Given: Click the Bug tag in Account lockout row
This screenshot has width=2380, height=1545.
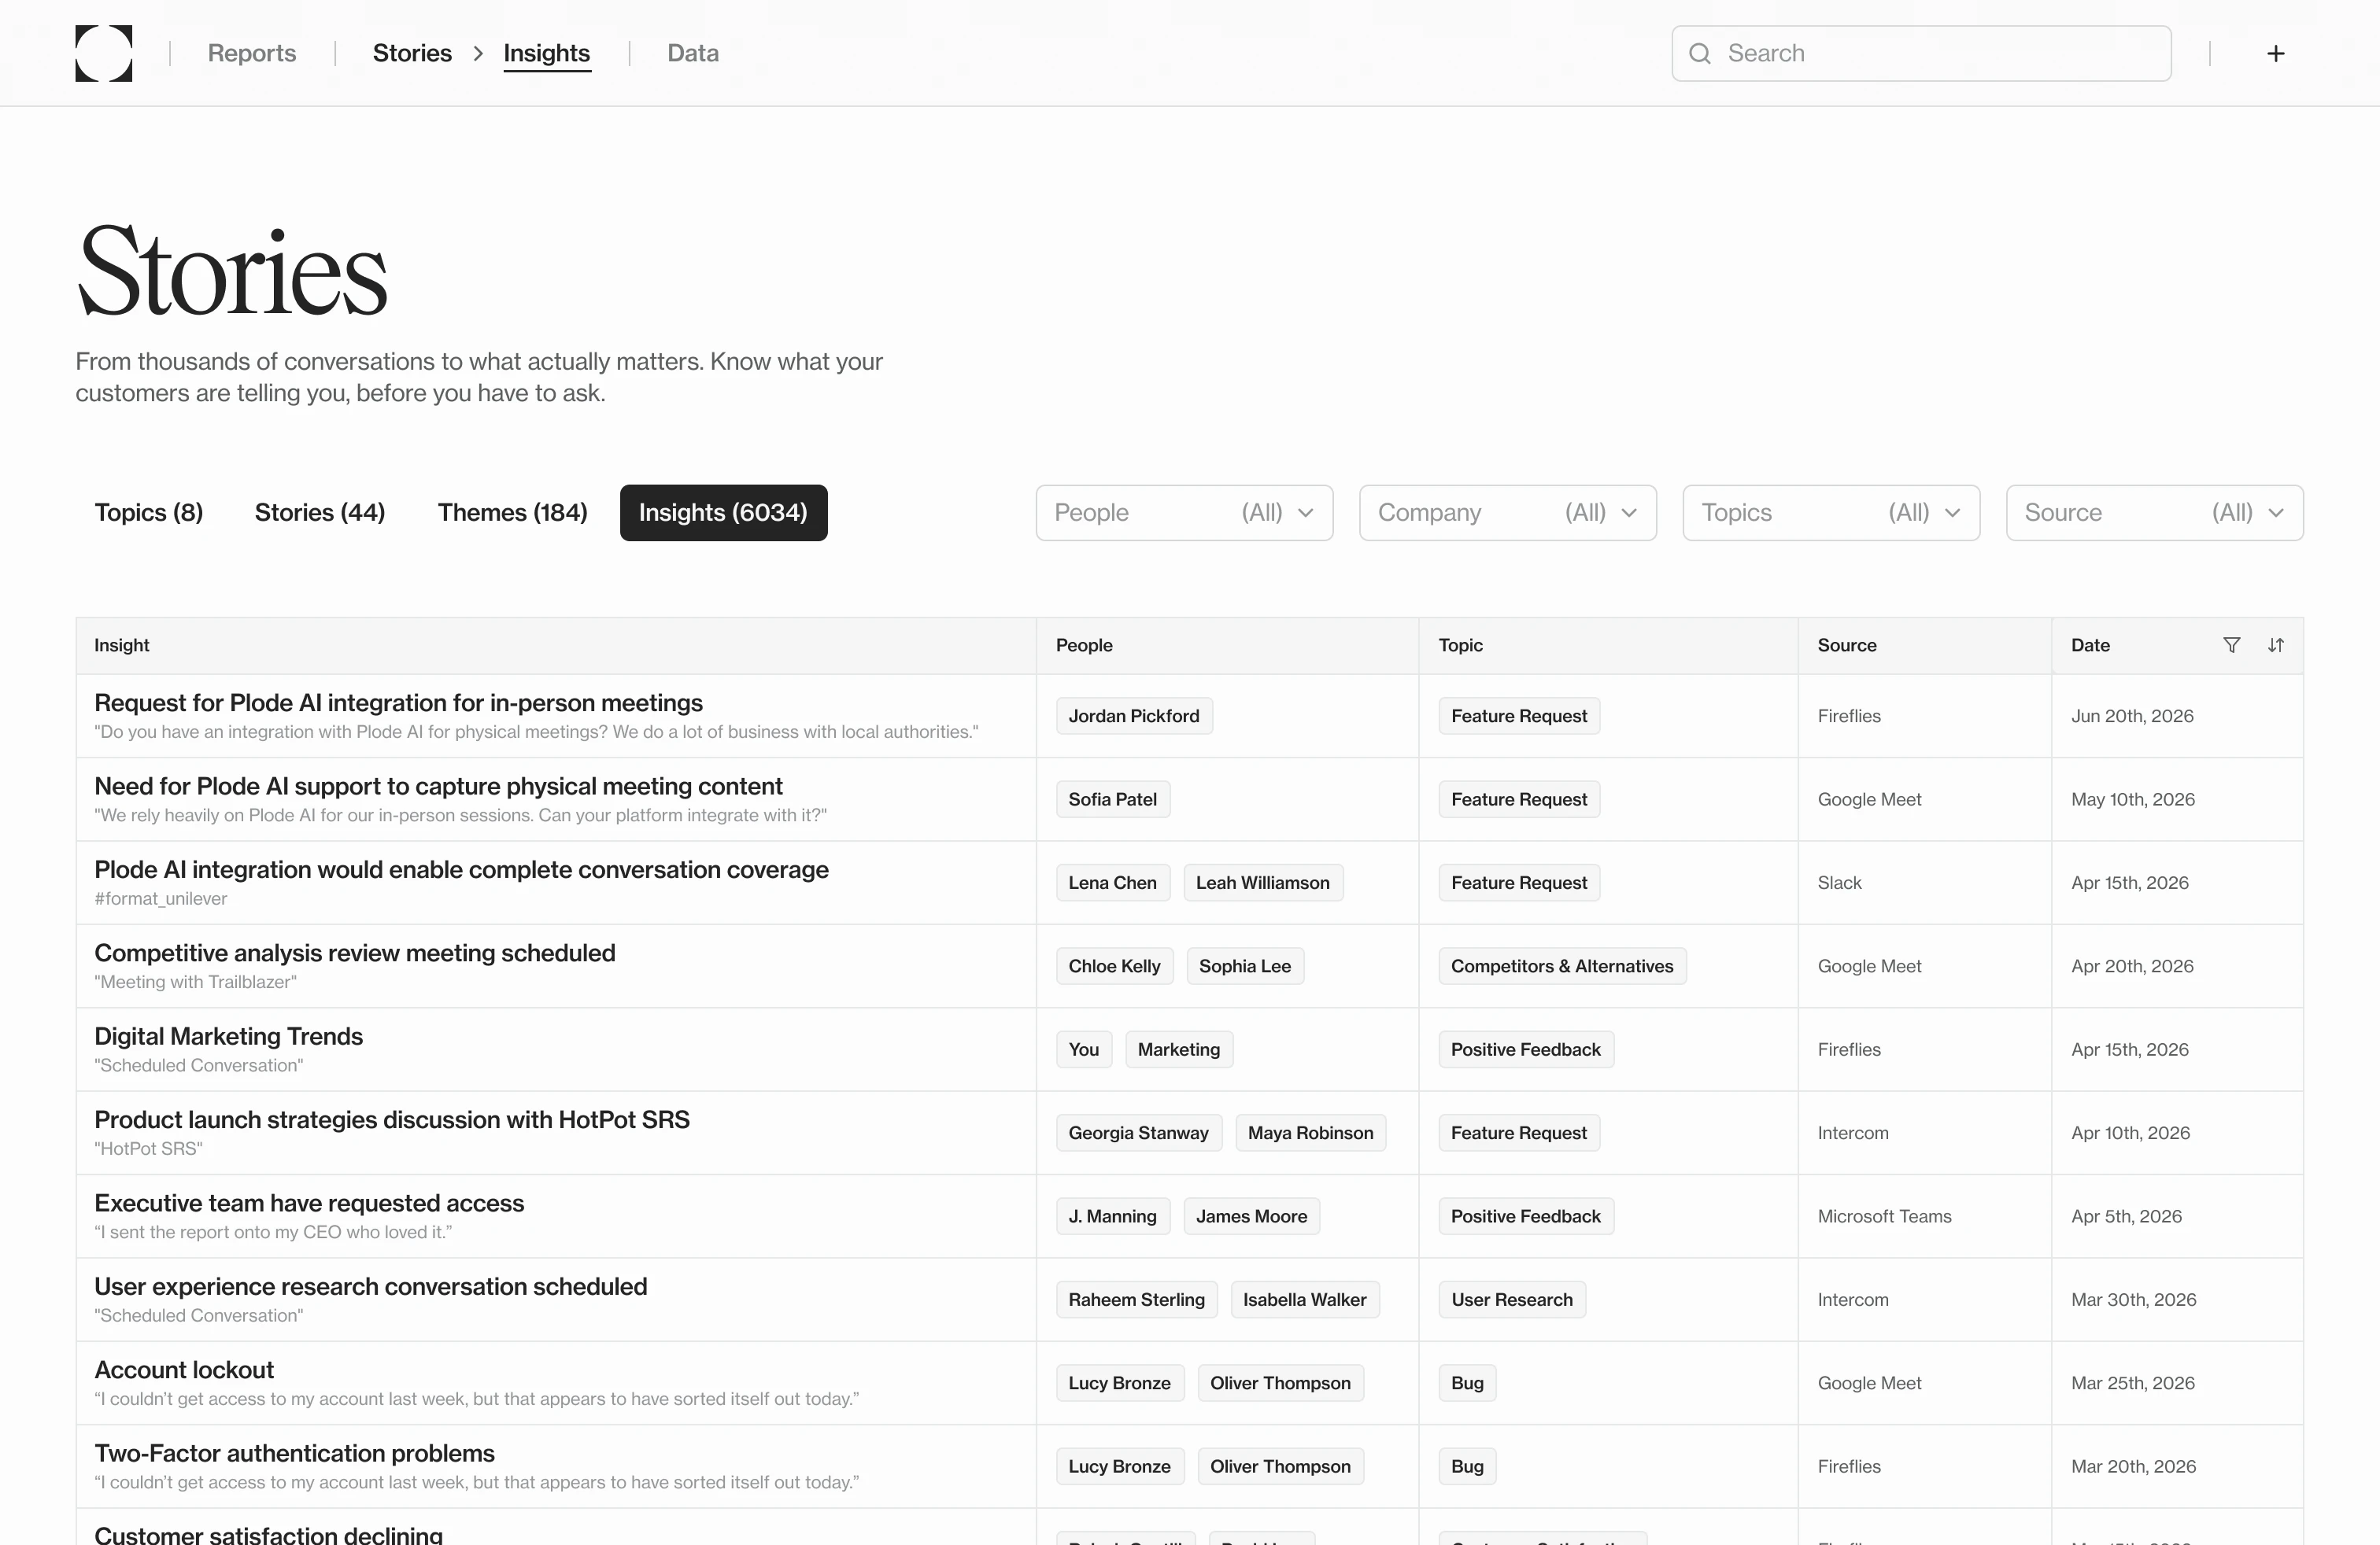Looking at the screenshot, I should pyautogui.click(x=1466, y=1383).
